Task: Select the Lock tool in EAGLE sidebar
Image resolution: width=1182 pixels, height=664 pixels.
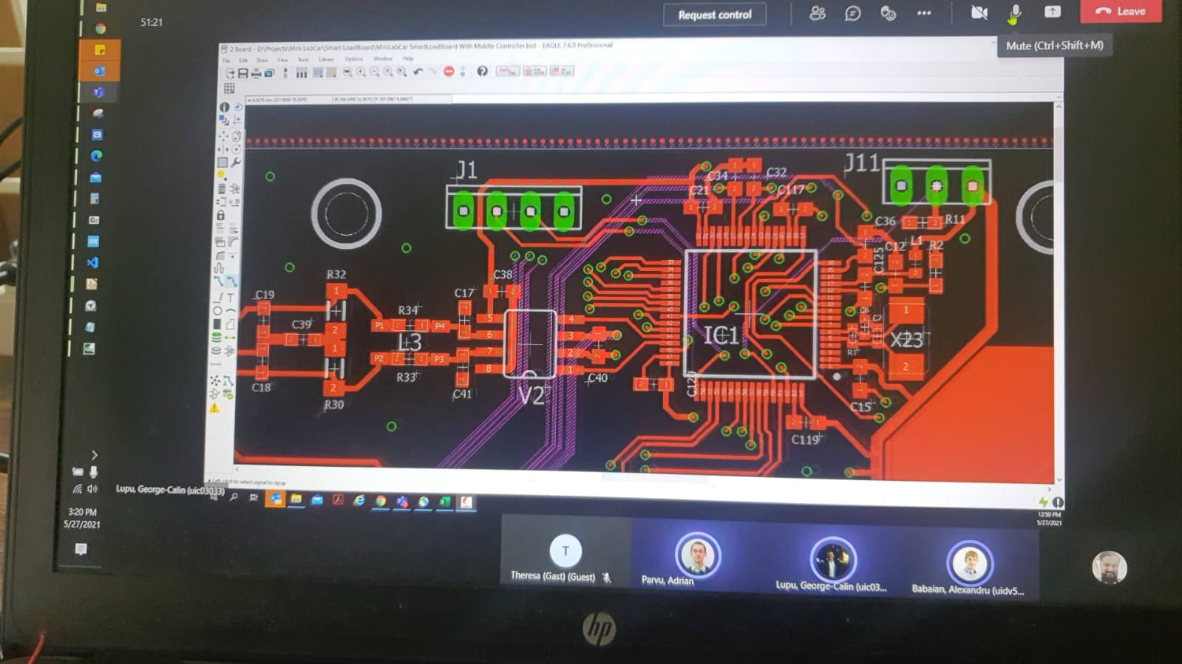Action: coord(220,215)
